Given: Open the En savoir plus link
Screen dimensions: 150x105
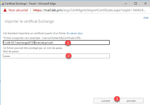Looking at the screenshot, I should 75,33.
